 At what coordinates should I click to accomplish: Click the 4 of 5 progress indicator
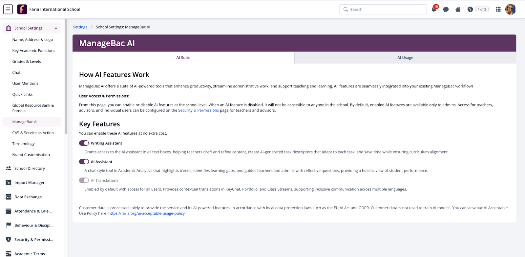(x=481, y=9)
